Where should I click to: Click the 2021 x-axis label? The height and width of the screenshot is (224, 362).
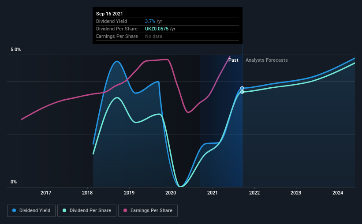click(x=213, y=193)
